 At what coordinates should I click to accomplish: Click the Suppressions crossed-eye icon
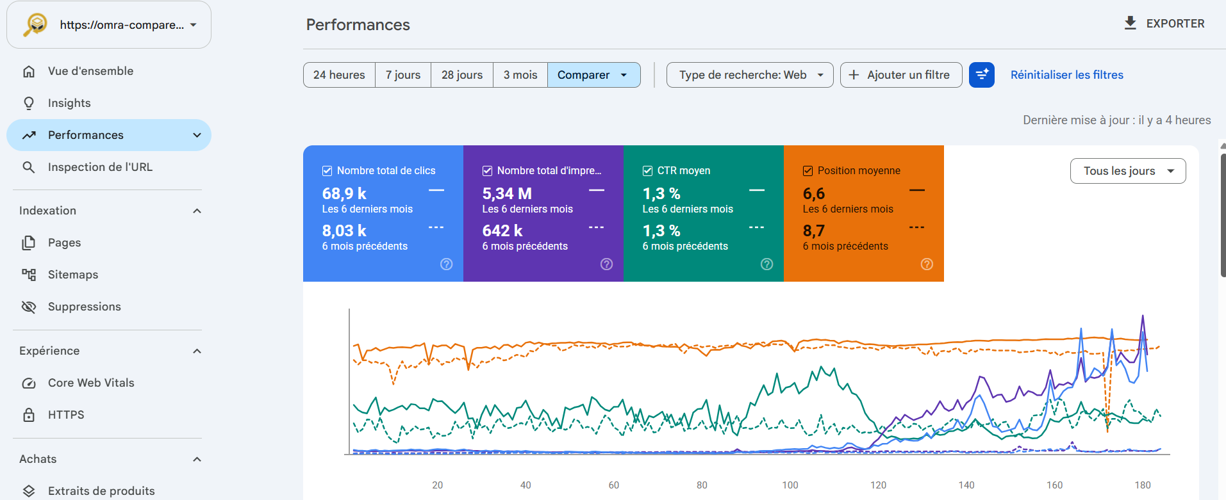29,307
